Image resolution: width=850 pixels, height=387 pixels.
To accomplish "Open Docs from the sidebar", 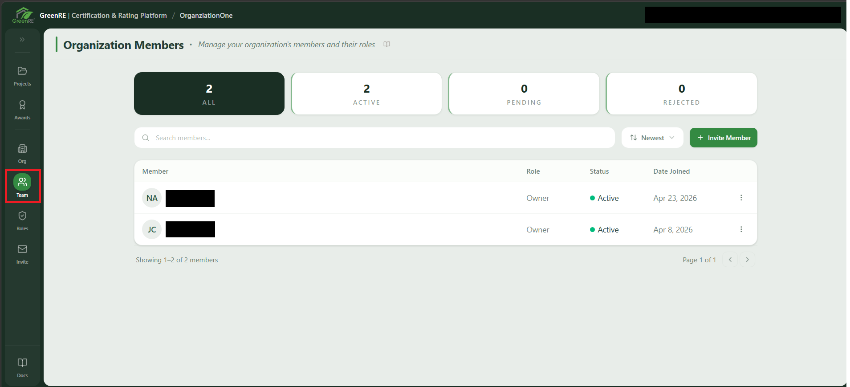I will [x=22, y=368].
